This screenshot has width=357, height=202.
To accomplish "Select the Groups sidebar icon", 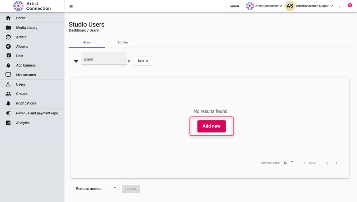I will tap(8, 94).
